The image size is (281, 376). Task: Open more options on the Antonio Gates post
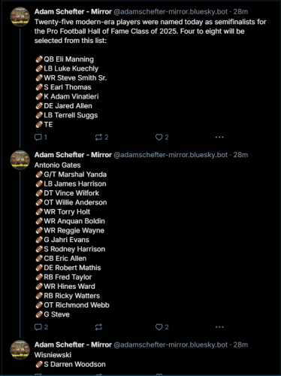pyautogui.click(x=219, y=327)
